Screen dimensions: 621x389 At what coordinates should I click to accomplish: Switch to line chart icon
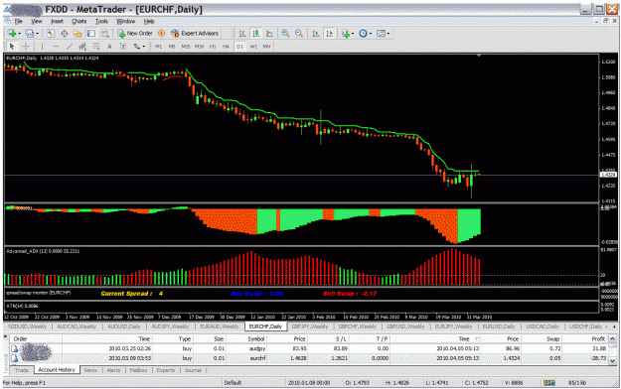tap(269, 34)
